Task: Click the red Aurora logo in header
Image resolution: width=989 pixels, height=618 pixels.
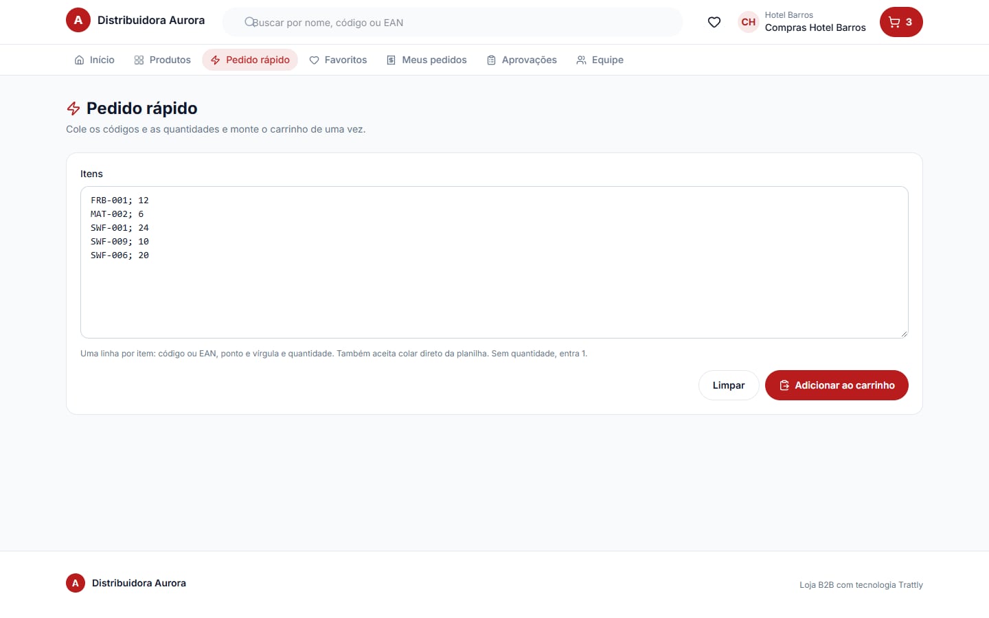Action: point(78,20)
